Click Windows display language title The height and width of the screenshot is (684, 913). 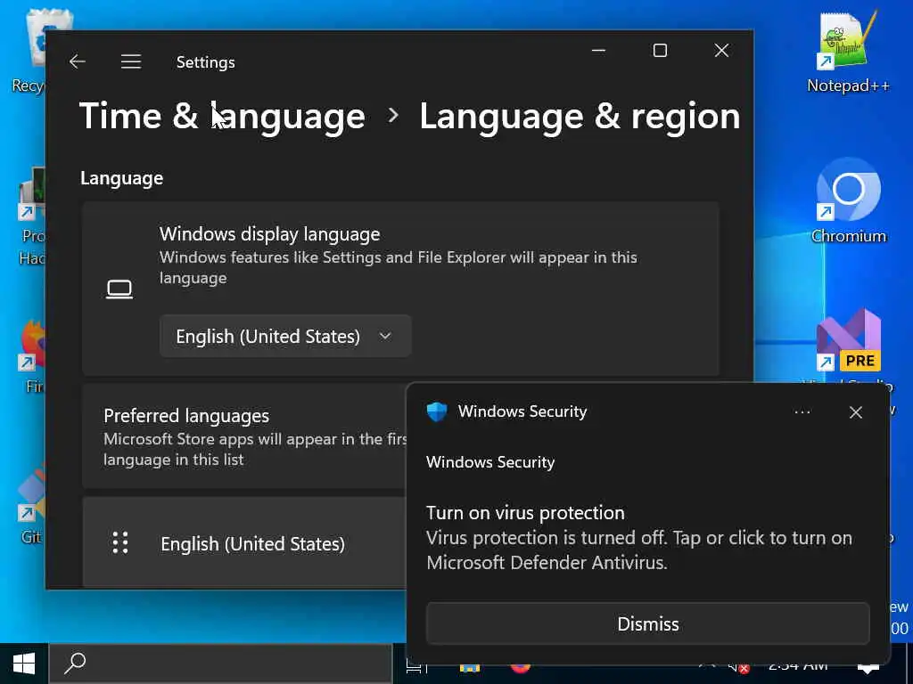[269, 234]
